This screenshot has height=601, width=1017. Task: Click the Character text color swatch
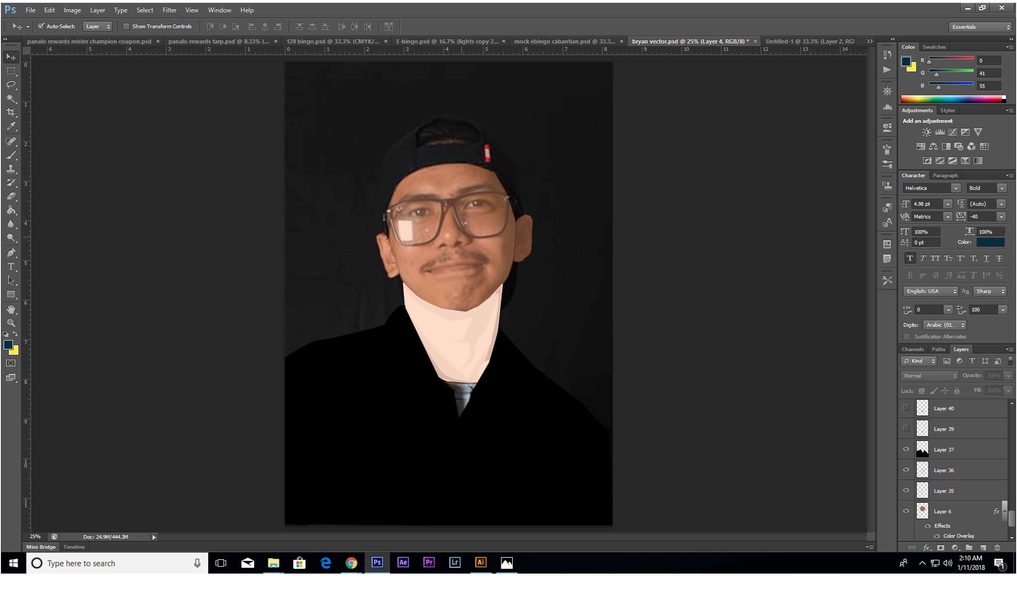tap(990, 242)
